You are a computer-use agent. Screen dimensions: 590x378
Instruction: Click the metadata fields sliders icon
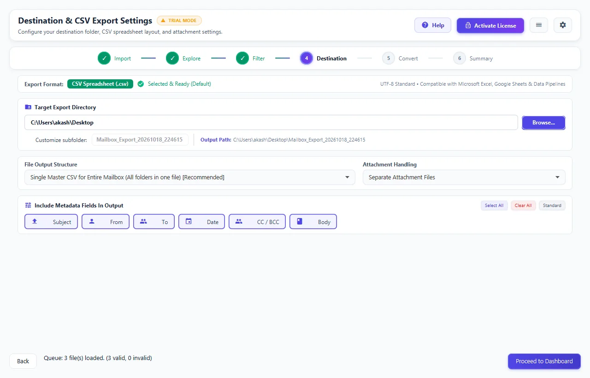tap(28, 206)
